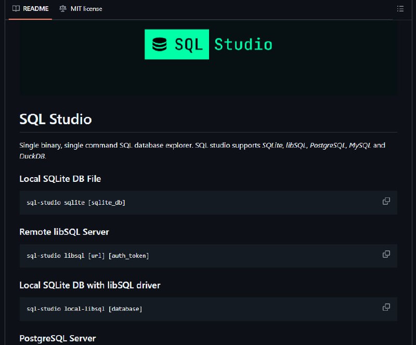Click the italic word PostgreSQL in description
The width and height of the screenshot is (416, 345).
click(328, 145)
